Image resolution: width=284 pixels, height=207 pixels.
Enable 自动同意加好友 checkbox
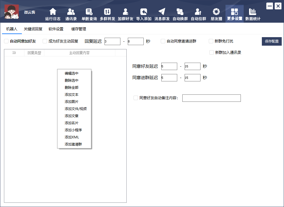[x=6, y=41]
